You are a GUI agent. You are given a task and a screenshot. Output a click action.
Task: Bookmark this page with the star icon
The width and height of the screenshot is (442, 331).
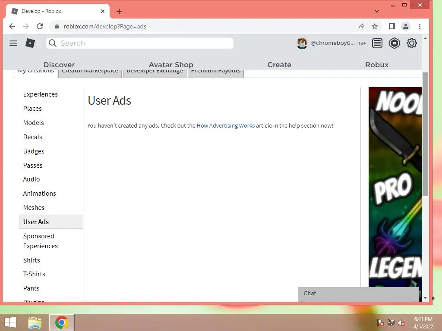(375, 26)
